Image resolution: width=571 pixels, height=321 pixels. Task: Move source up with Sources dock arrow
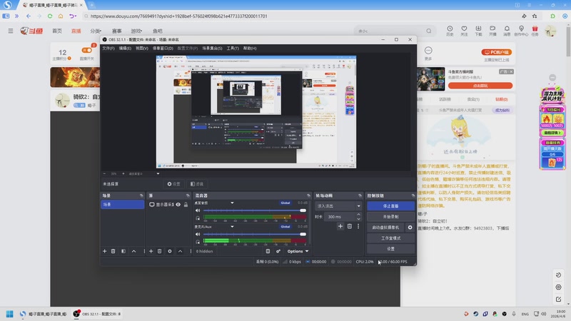180,251
